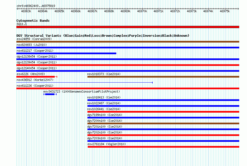Open nsv611217 (Cooper2011) label
The width and height of the screenshot is (247, 166).
pos(35,51)
